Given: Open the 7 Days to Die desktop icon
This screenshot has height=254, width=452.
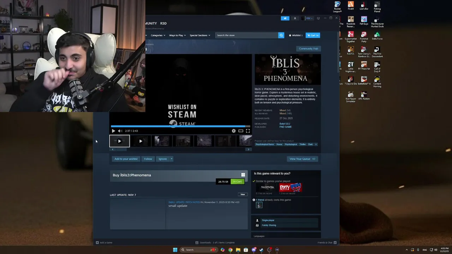Looking at the screenshot, I should (351, 81).
